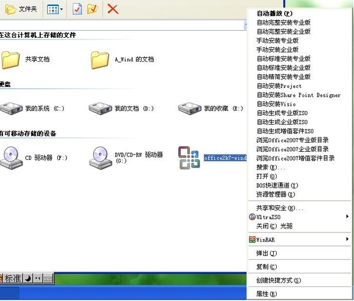The height and width of the screenshot is (301, 354).
Task: Choose 自动安装Visio menu entry
Action: coord(299,104)
